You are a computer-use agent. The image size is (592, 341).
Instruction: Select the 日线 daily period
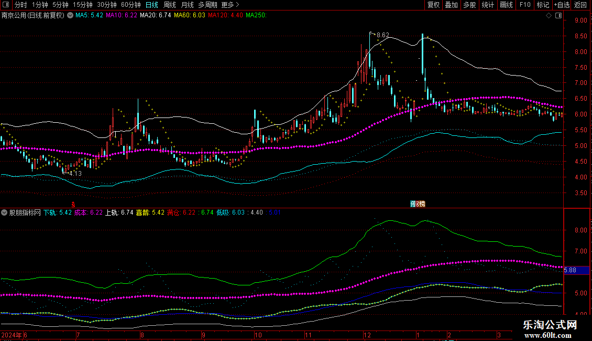[152, 5]
